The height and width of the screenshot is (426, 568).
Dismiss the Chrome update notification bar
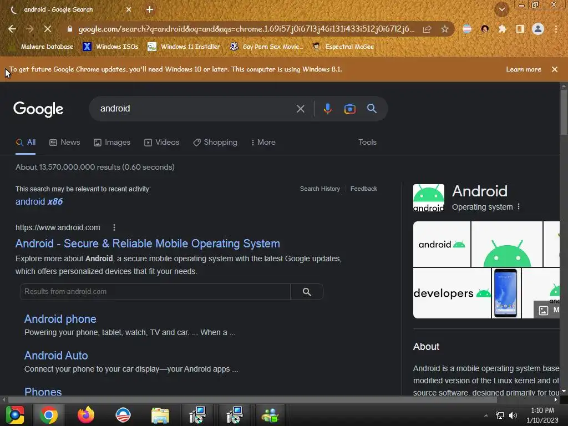coord(555,69)
